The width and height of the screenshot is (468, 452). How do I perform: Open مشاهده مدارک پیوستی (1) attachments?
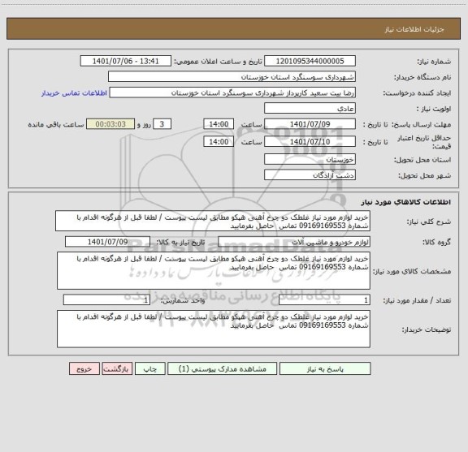pos(223,368)
